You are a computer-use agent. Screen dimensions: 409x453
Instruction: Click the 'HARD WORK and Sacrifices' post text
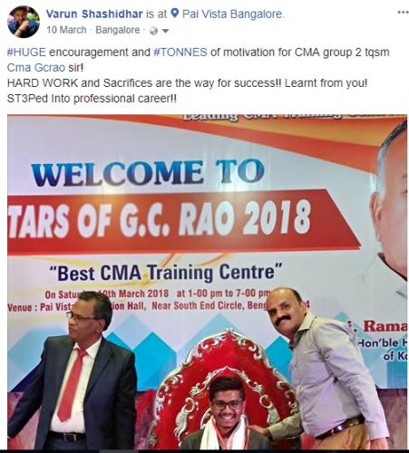pyautogui.click(x=80, y=83)
